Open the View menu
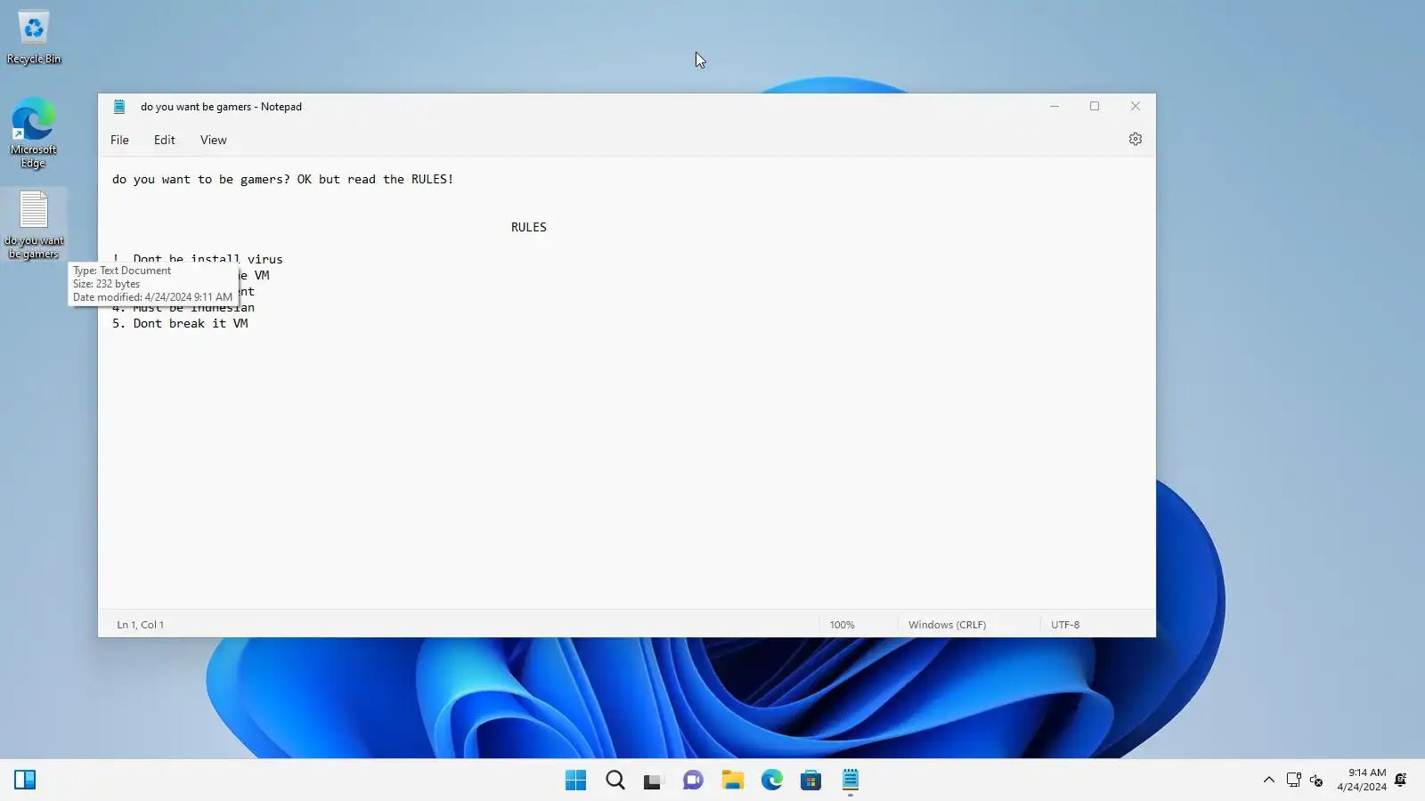The width and height of the screenshot is (1425, 801). (x=214, y=140)
